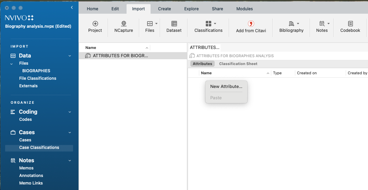Open the NCapture globe icon
The width and height of the screenshot is (368, 190).
(x=124, y=24)
